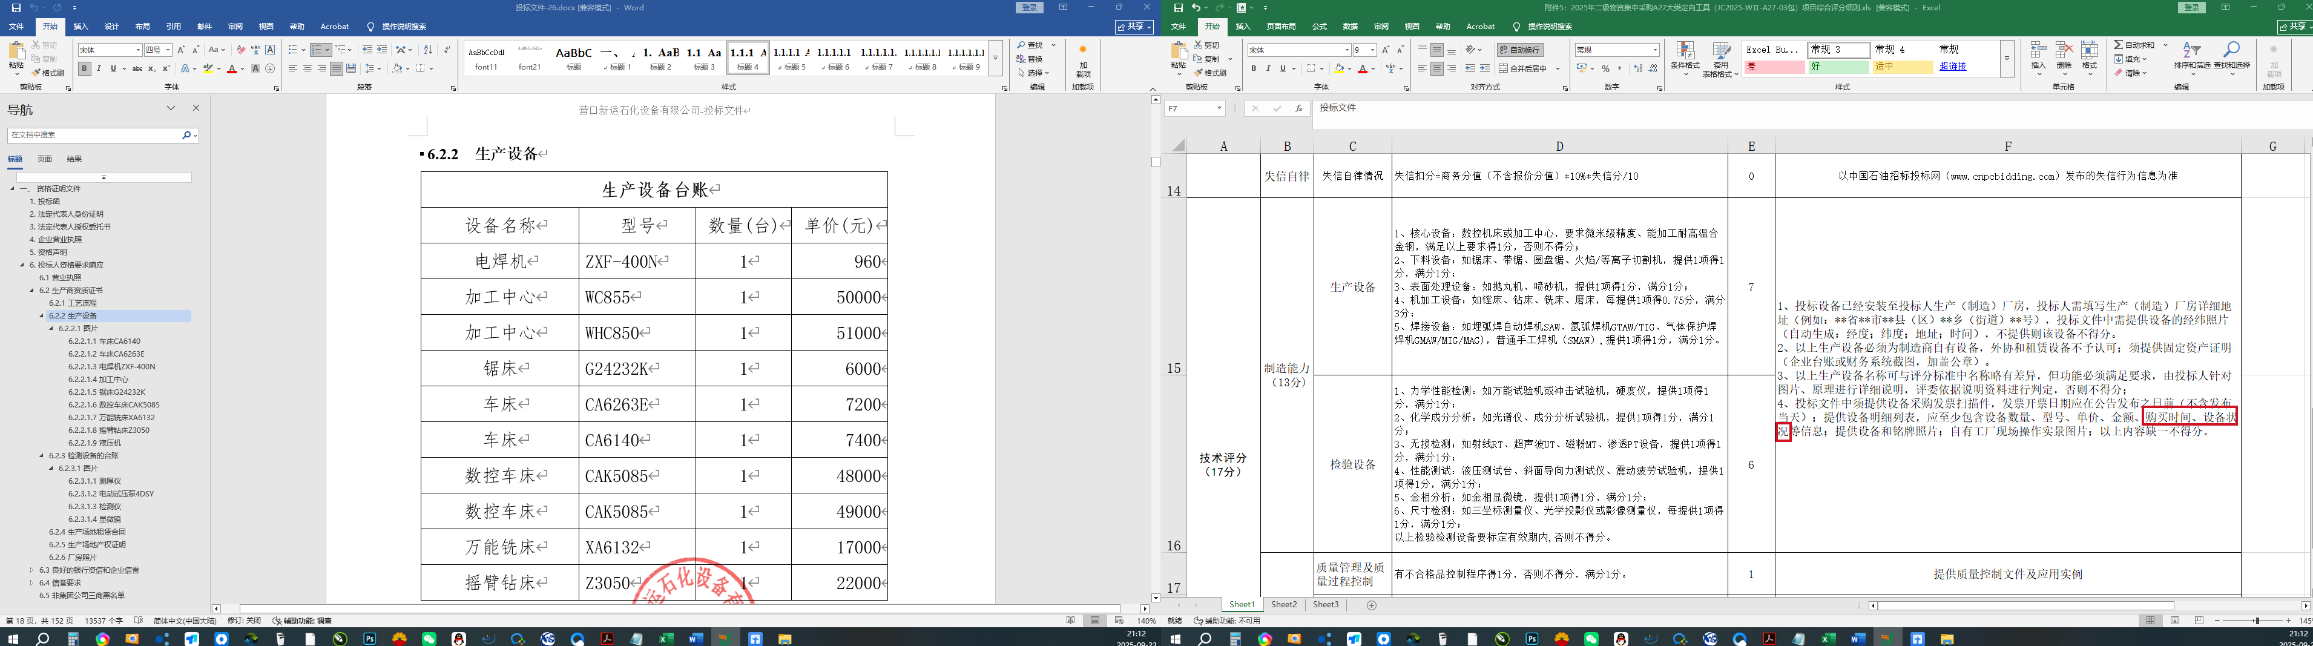The height and width of the screenshot is (646, 2313).
Task: Decrease indent in Word paragraph group
Action: 367,50
